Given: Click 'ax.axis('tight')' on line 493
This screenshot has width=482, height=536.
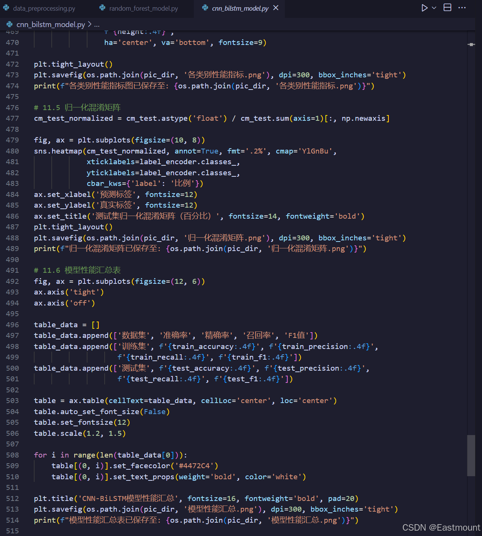Looking at the screenshot, I should [69, 292].
